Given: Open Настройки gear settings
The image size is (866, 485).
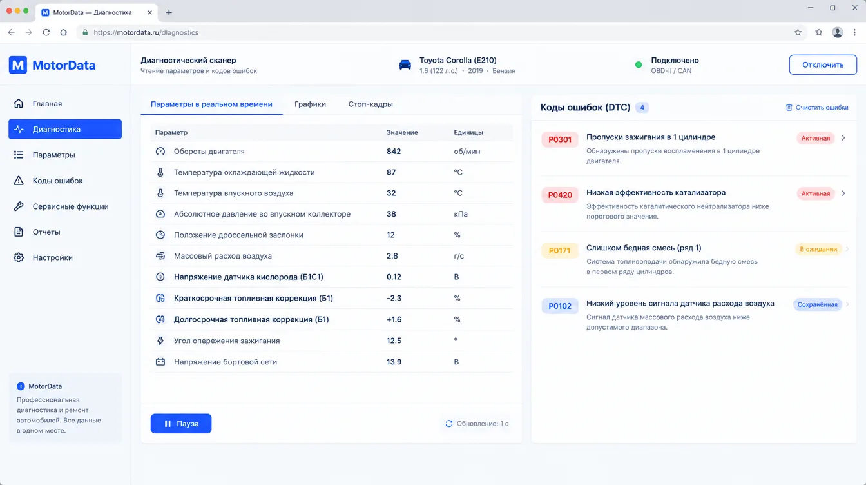Looking at the screenshot, I should click(x=65, y=257).
